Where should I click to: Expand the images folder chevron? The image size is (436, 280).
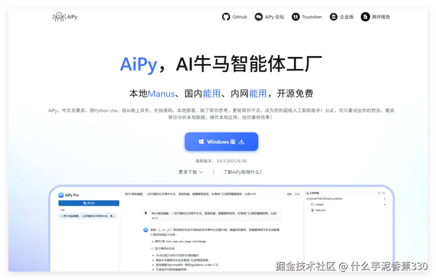click(385, 205)
